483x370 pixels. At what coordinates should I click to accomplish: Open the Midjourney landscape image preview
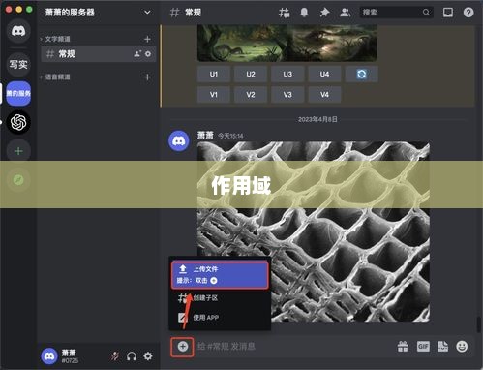[287, 43]
